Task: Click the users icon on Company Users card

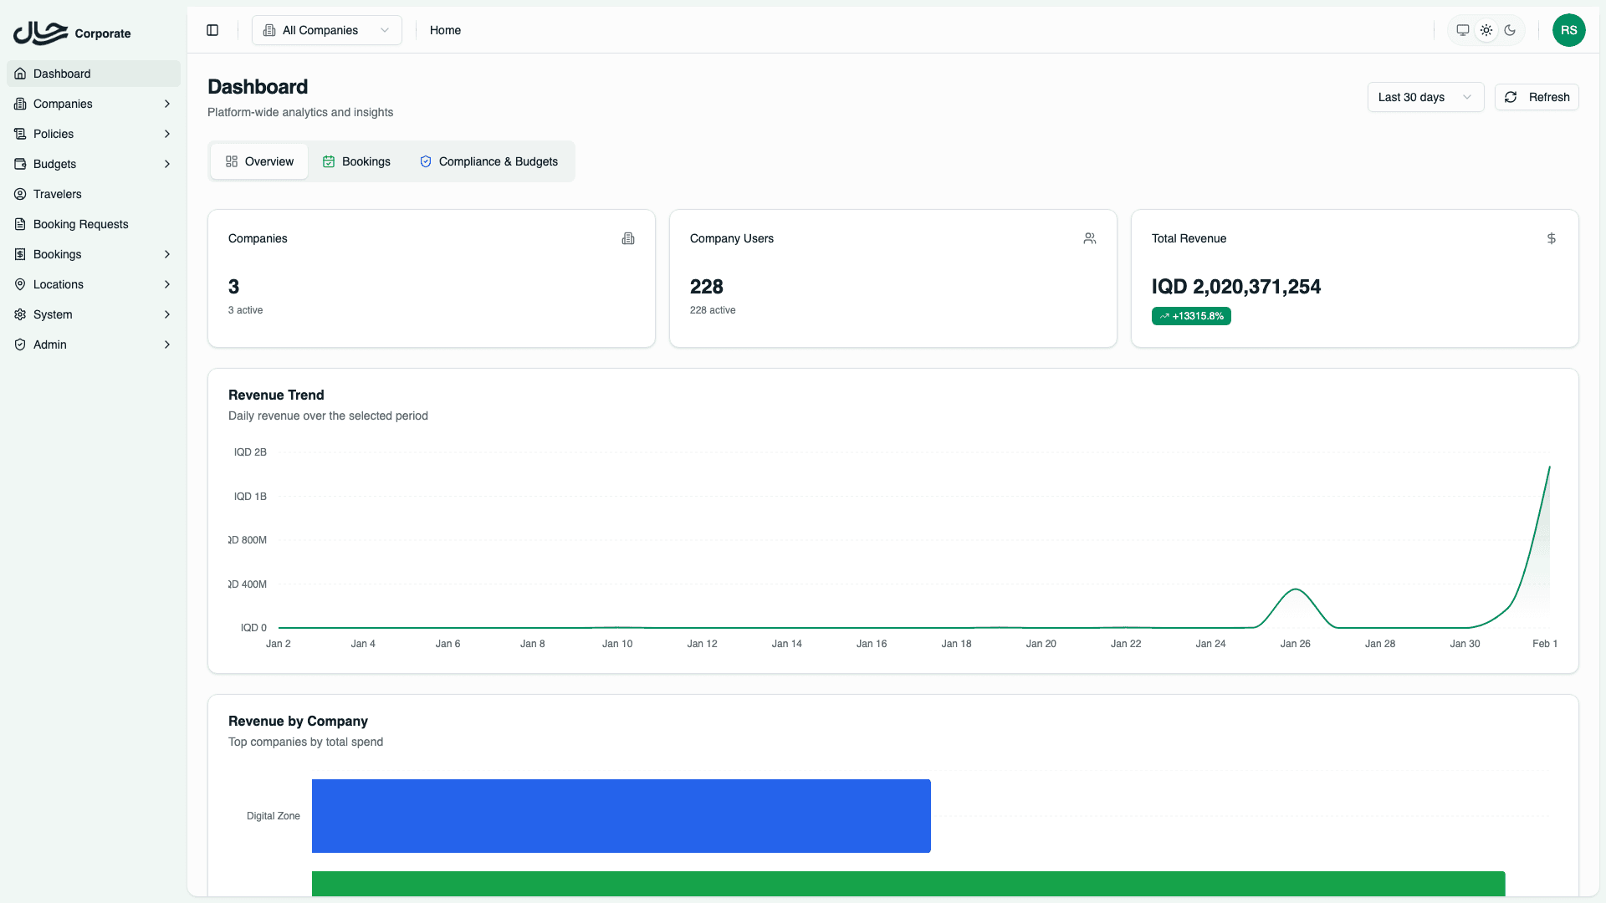Action: (1089, 238)
